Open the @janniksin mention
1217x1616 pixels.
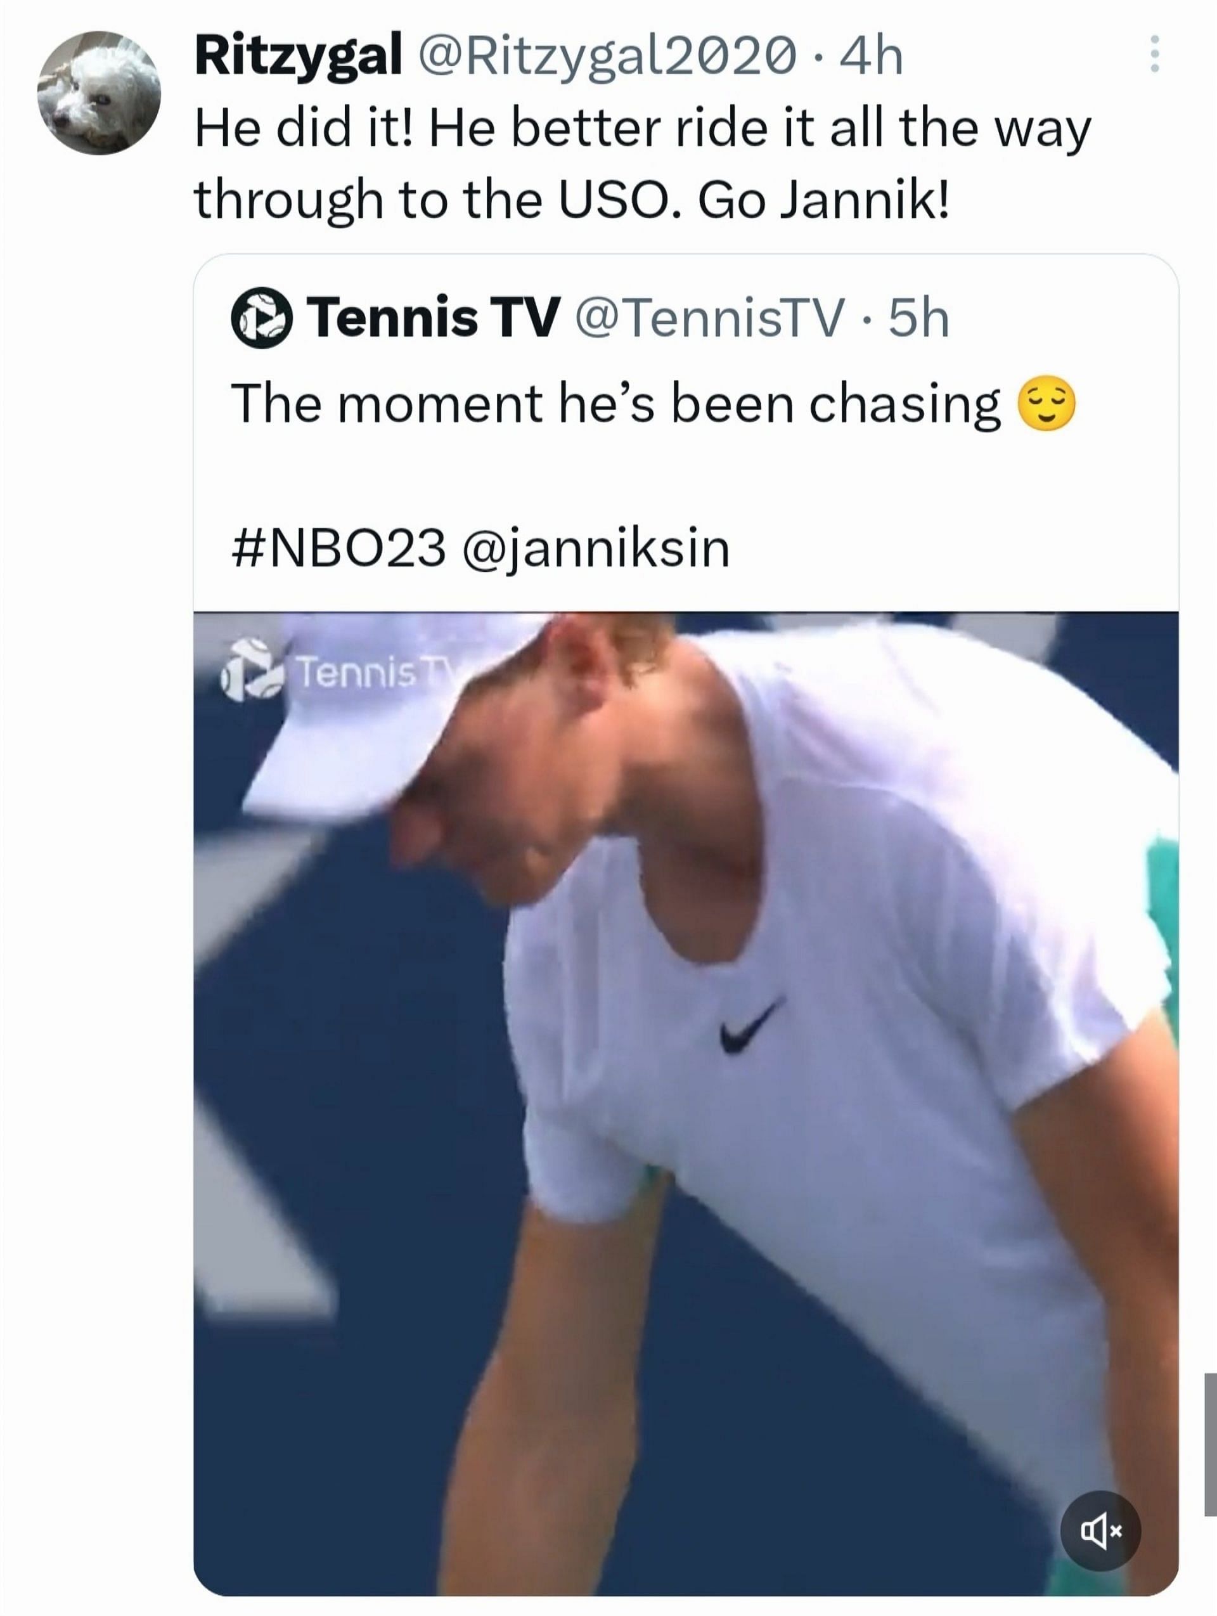[x=595, y=548]
